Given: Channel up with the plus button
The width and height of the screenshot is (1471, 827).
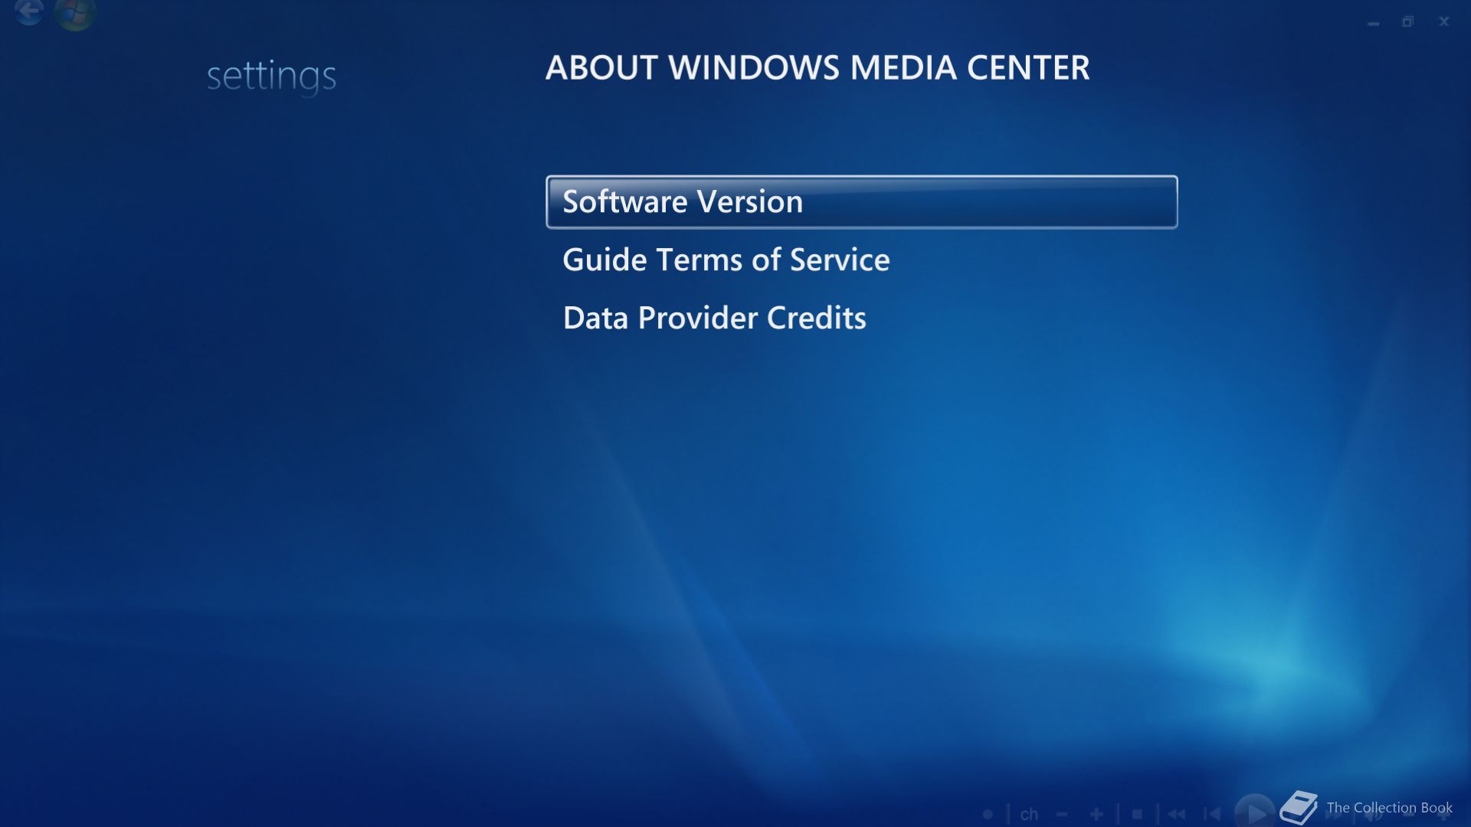Looking at the screenshot, I should click(x=1096, y=814).
